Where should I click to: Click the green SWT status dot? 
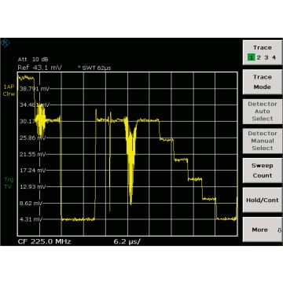pos(79,67)
